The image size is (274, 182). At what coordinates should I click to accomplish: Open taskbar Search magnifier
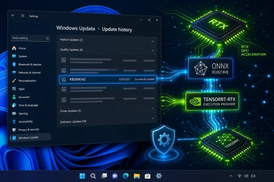tap(93, 176)
